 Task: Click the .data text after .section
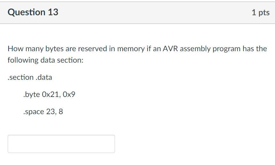[44, 77]
